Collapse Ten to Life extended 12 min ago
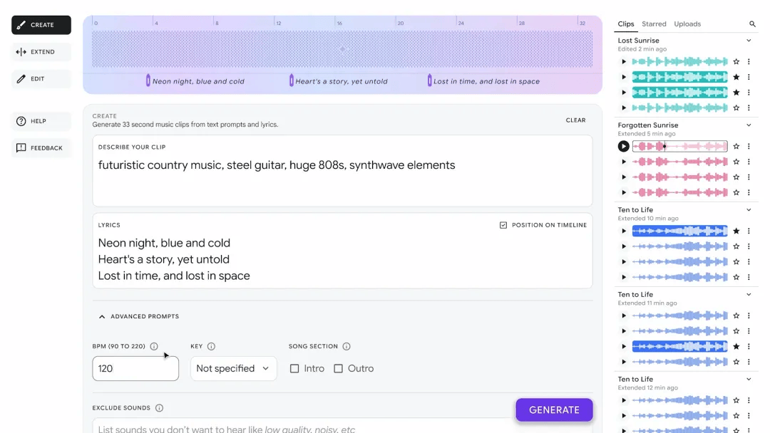 (x=749, y=380)
